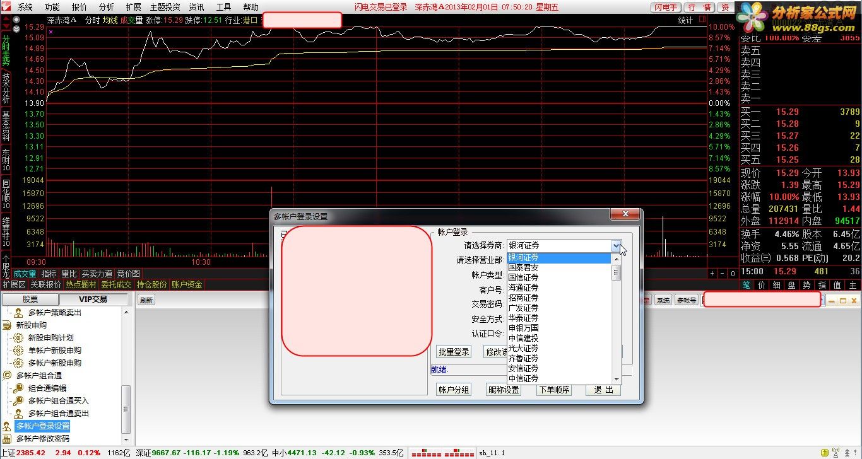Select the 技术分析 side tab
The height and width of the screenshot is (459, 862).
6,89
